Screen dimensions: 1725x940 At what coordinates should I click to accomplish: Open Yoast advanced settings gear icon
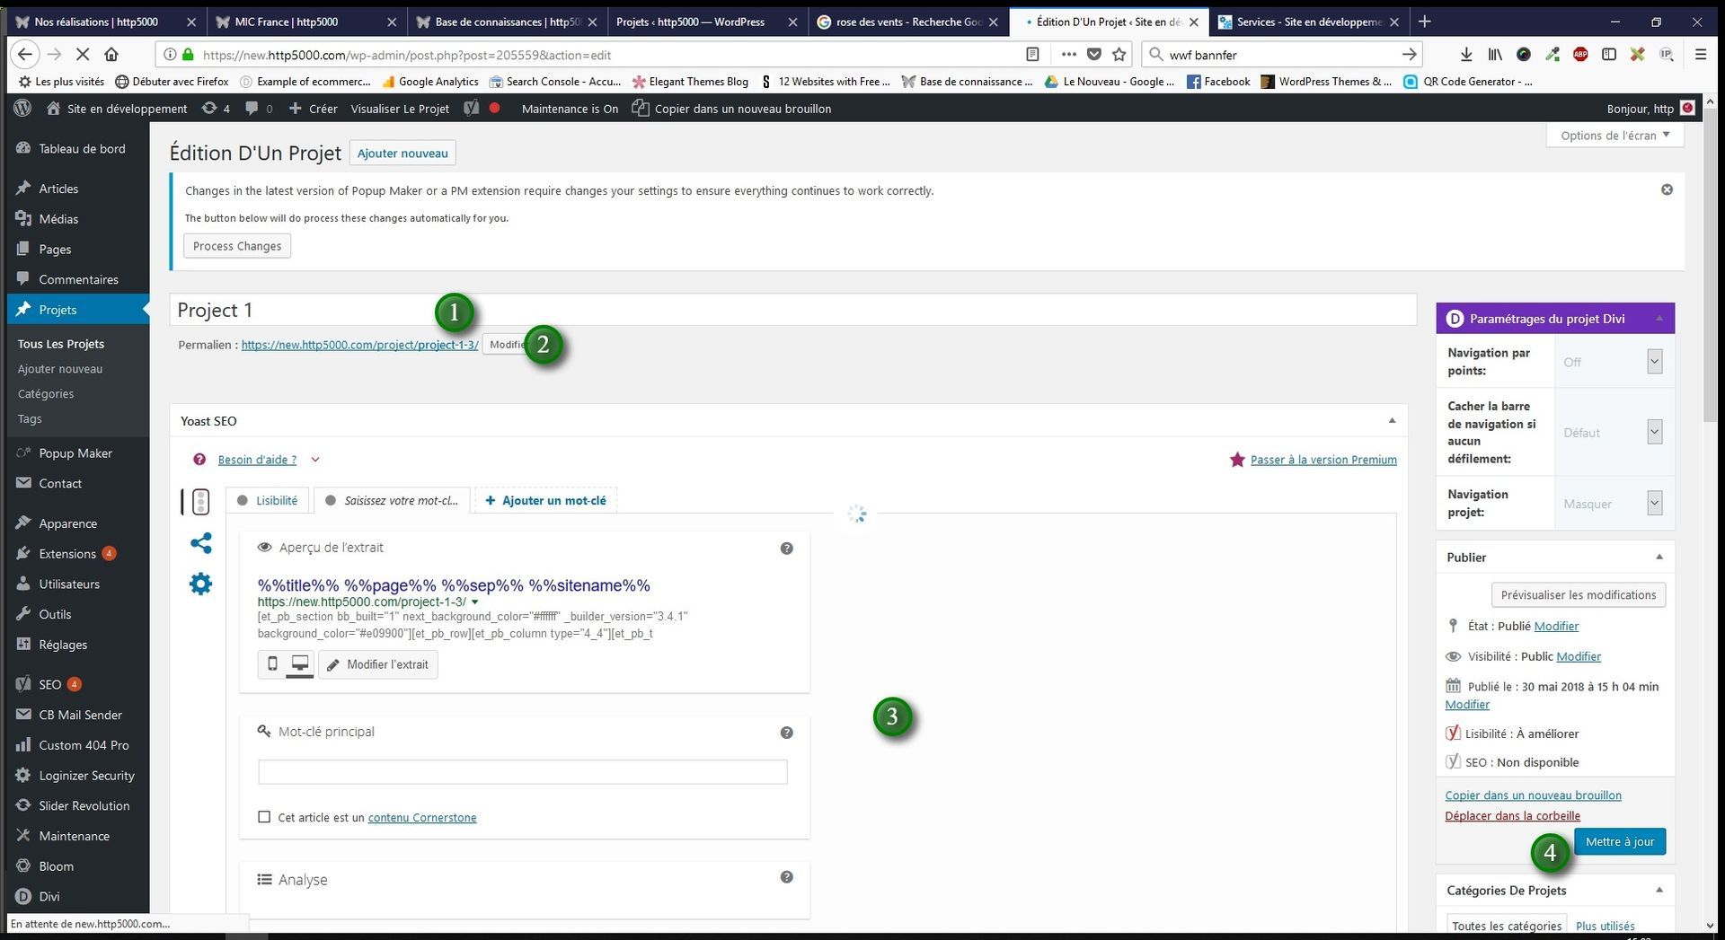click(201, 584)
